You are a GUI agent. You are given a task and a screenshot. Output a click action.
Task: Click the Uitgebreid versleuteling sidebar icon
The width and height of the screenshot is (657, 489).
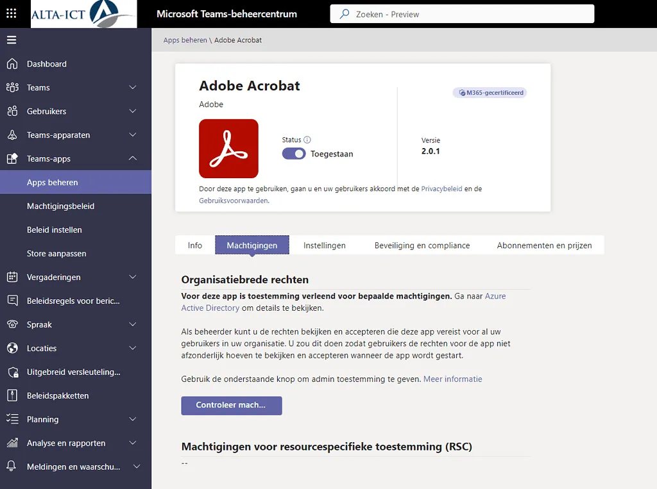tap(13, 372)
